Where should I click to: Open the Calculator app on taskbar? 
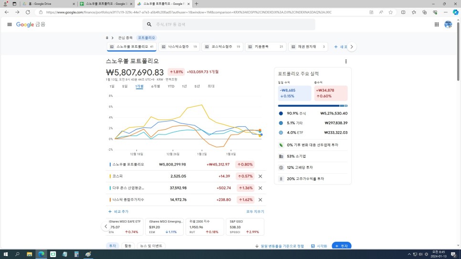[x=76, y=254]
